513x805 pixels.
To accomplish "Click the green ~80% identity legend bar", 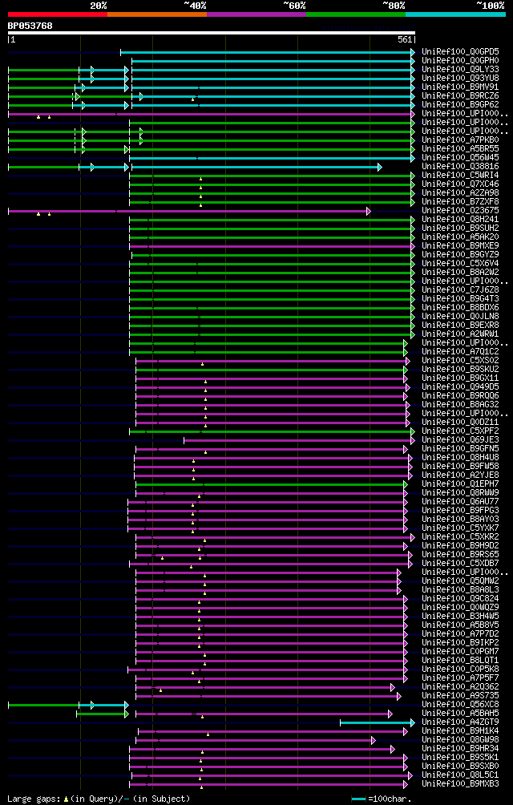I will [x=356, y=14].
